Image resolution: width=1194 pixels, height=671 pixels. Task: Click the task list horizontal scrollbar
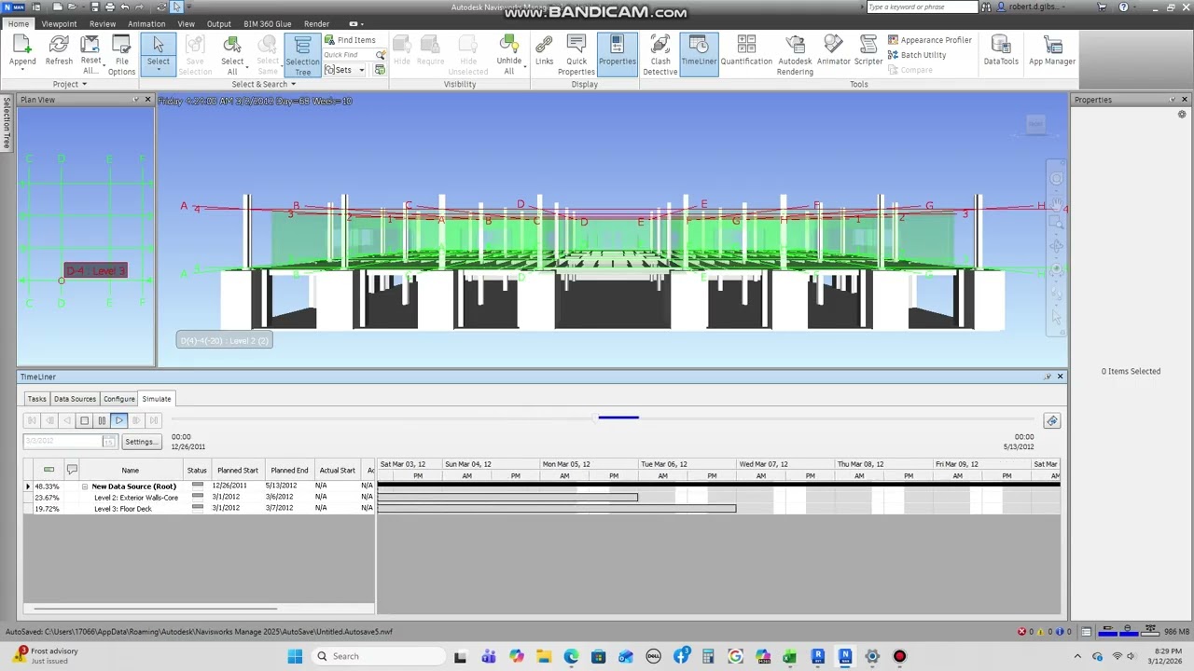coord(155,609)
